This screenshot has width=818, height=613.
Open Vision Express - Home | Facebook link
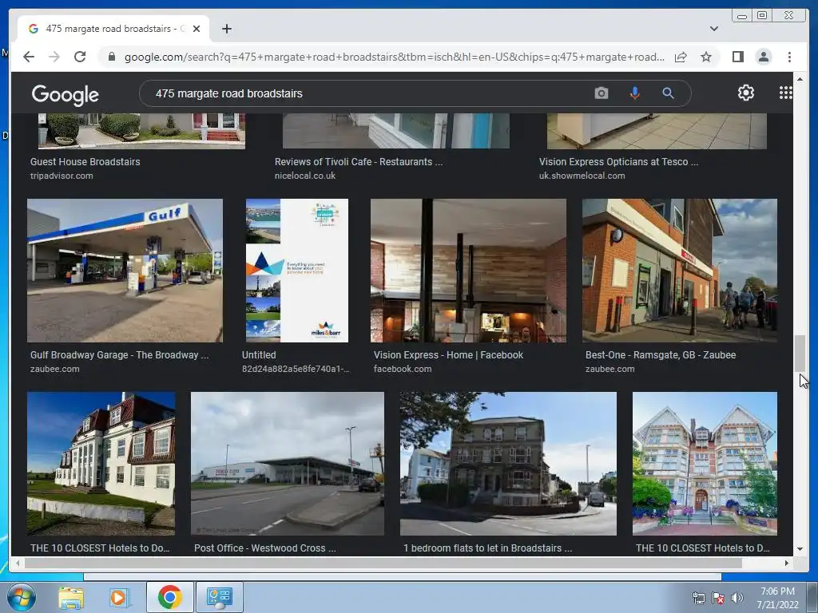[x=448, y=355]
